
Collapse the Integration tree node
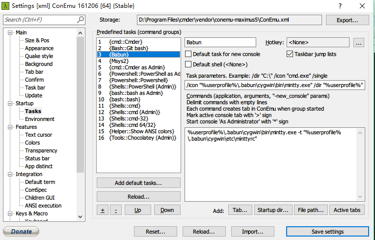tap(10, 174)
